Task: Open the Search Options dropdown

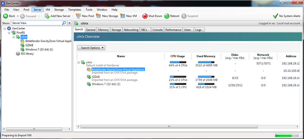Action: click(x=91, y=48)
